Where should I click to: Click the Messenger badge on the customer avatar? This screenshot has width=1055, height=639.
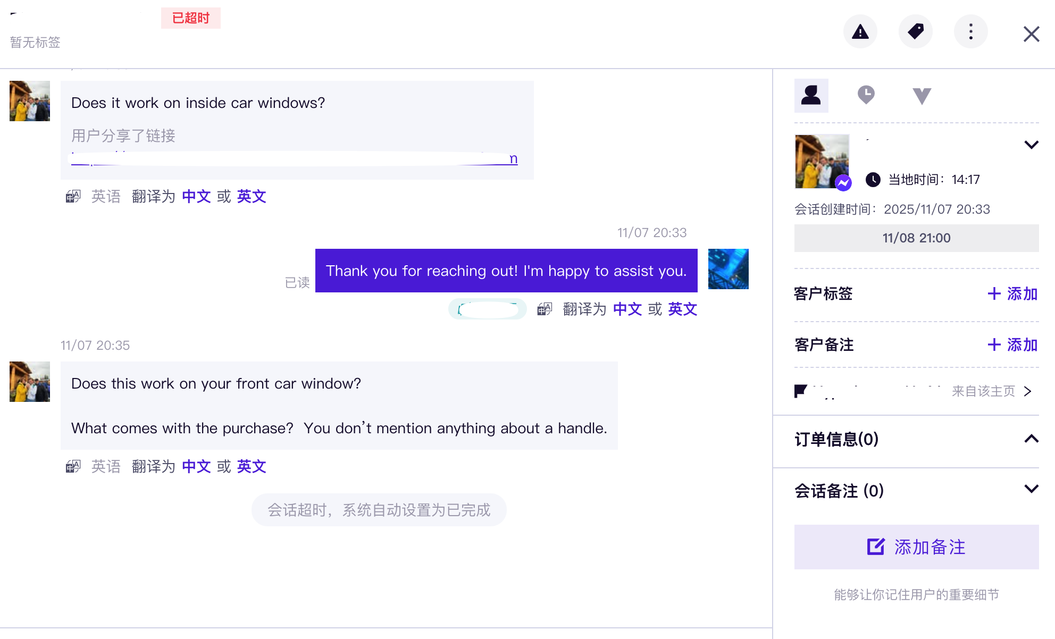843,182
